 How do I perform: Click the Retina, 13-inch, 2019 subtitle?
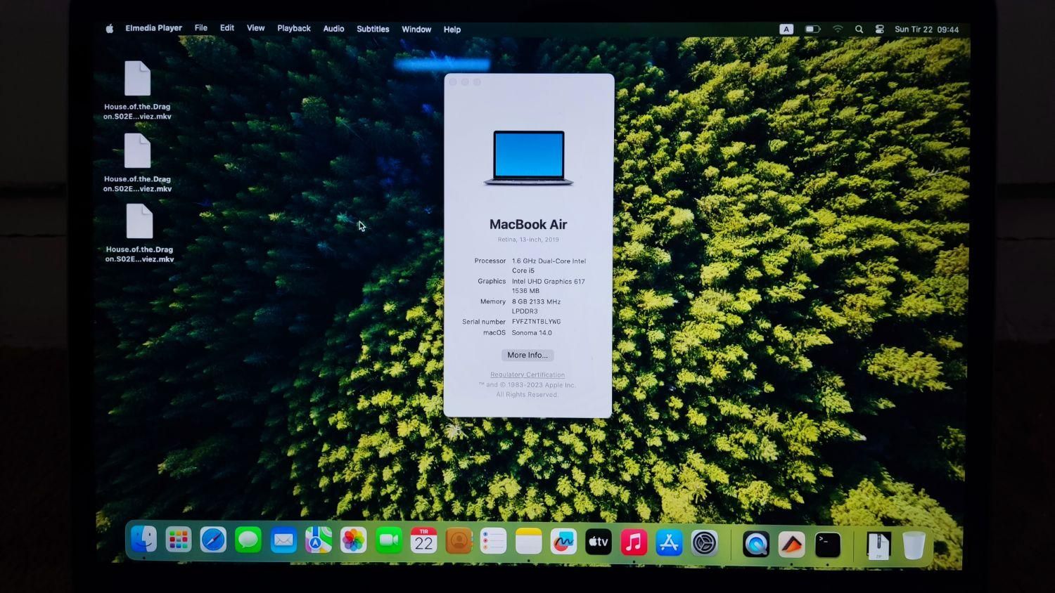click(x=528, y=240)
